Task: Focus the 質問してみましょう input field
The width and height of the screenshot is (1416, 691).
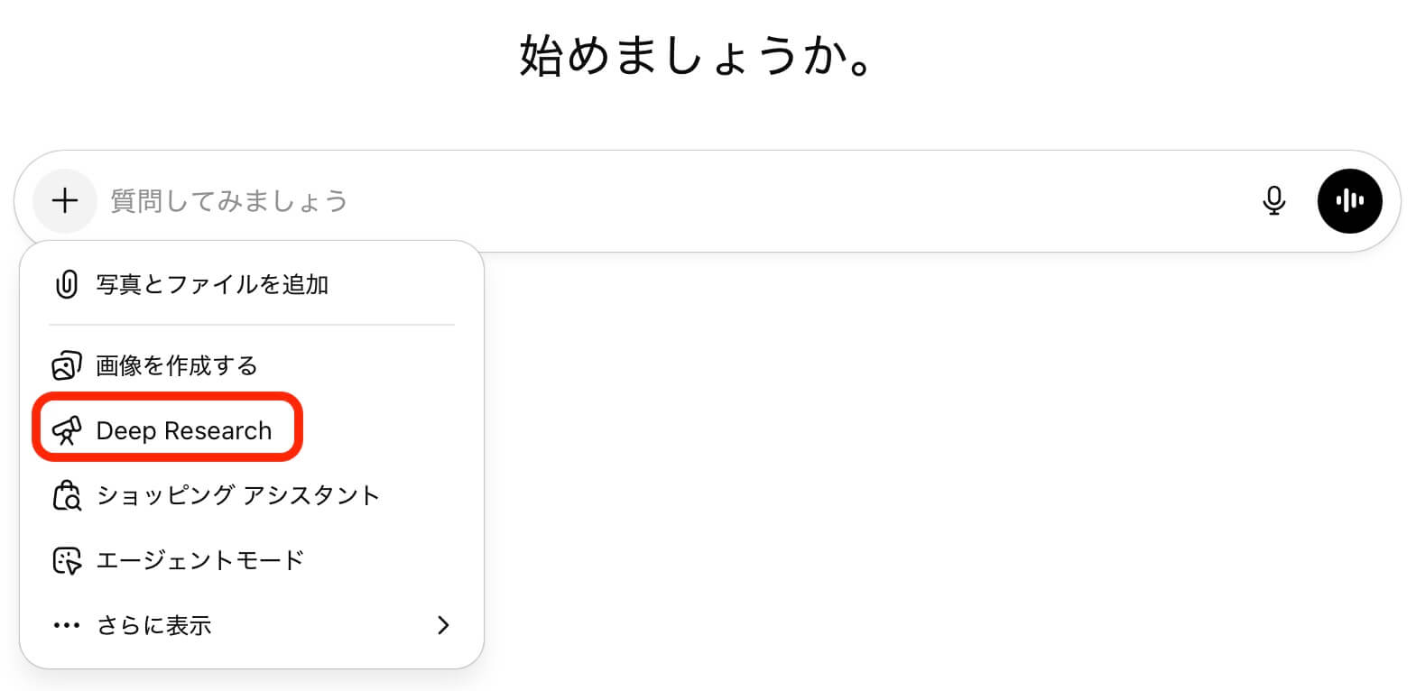Action: (632, 200)
